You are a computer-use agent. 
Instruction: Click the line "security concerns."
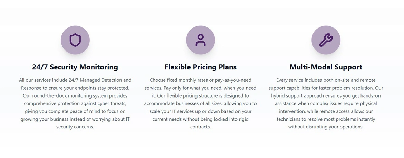coord(75,127)
